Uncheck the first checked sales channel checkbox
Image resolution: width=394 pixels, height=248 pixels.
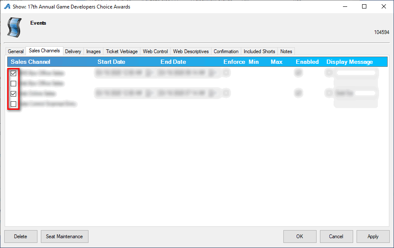pos(13,73)
